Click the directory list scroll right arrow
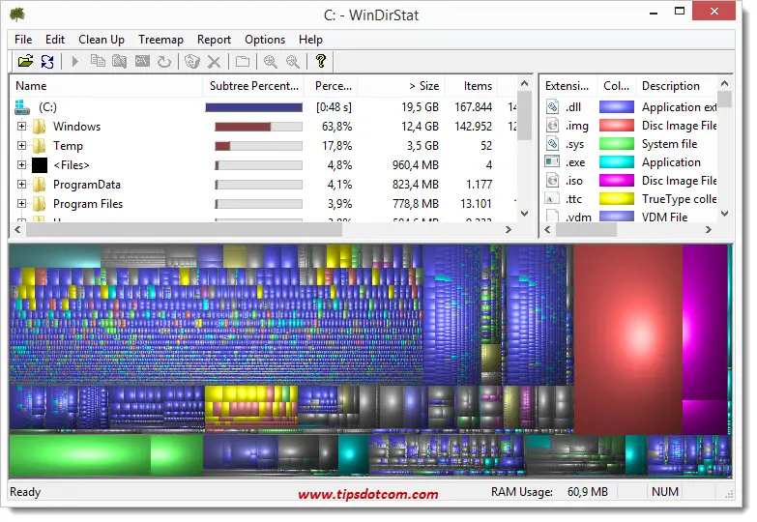Image resolution: width=757 pixels, height=522 pixels. click(x=508, y=230)
